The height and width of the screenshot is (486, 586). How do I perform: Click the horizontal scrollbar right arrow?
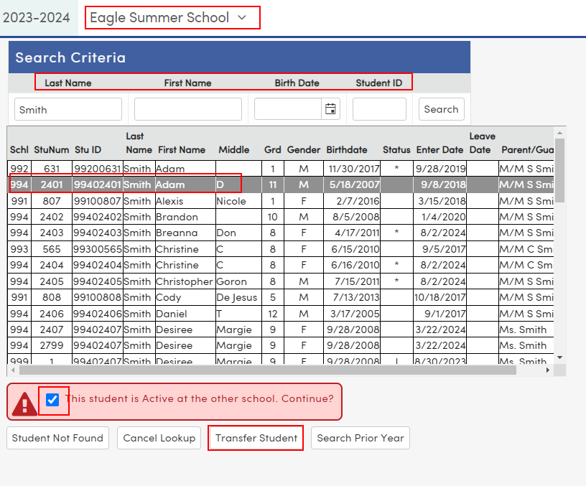coord(547,371)
